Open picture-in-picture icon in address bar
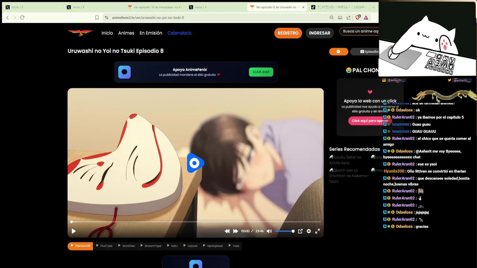The width and height of the screenshot is (477, 268). pyautogui.click(x=340, y=17)
